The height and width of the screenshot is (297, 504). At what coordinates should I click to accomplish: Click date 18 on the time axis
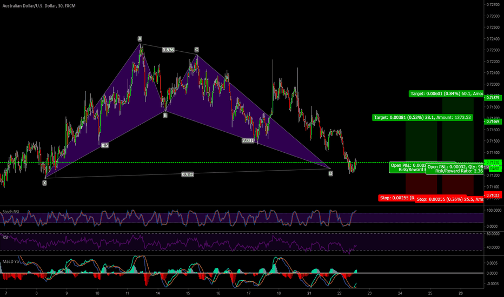[x=278, y=293]
